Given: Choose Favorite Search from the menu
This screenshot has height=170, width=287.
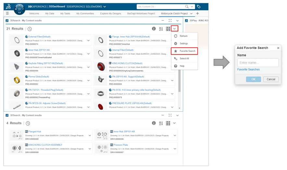Looking at the screenshot, I should (x=184, y=51).
